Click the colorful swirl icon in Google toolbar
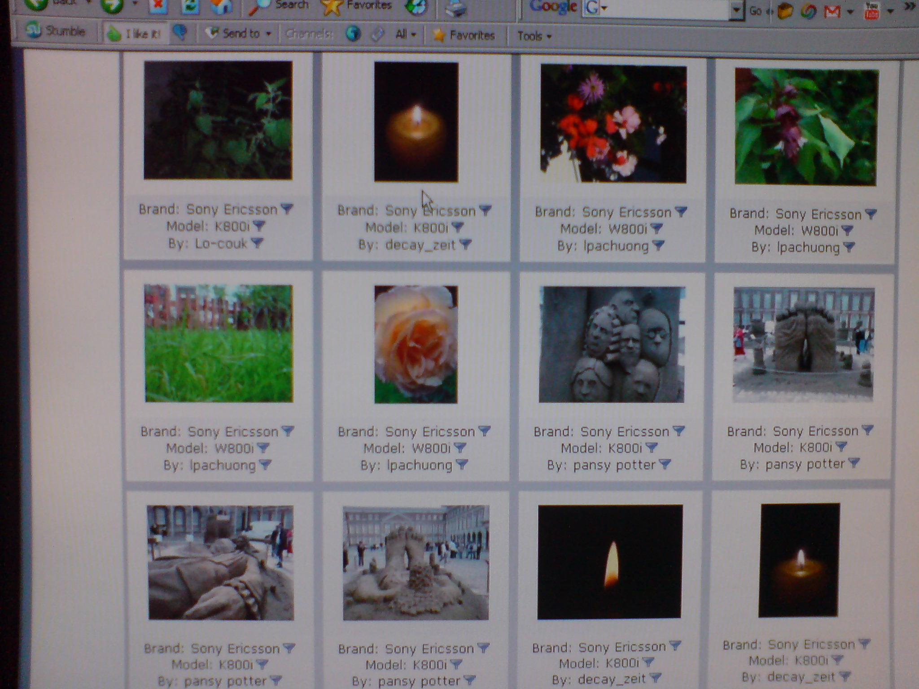Image resolution: width=919 pixels, height=689 pixels. coord(809,11)
